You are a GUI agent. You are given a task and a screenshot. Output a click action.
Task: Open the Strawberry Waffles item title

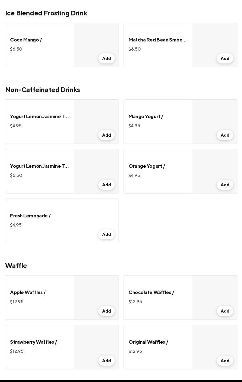tap(33, 342)
